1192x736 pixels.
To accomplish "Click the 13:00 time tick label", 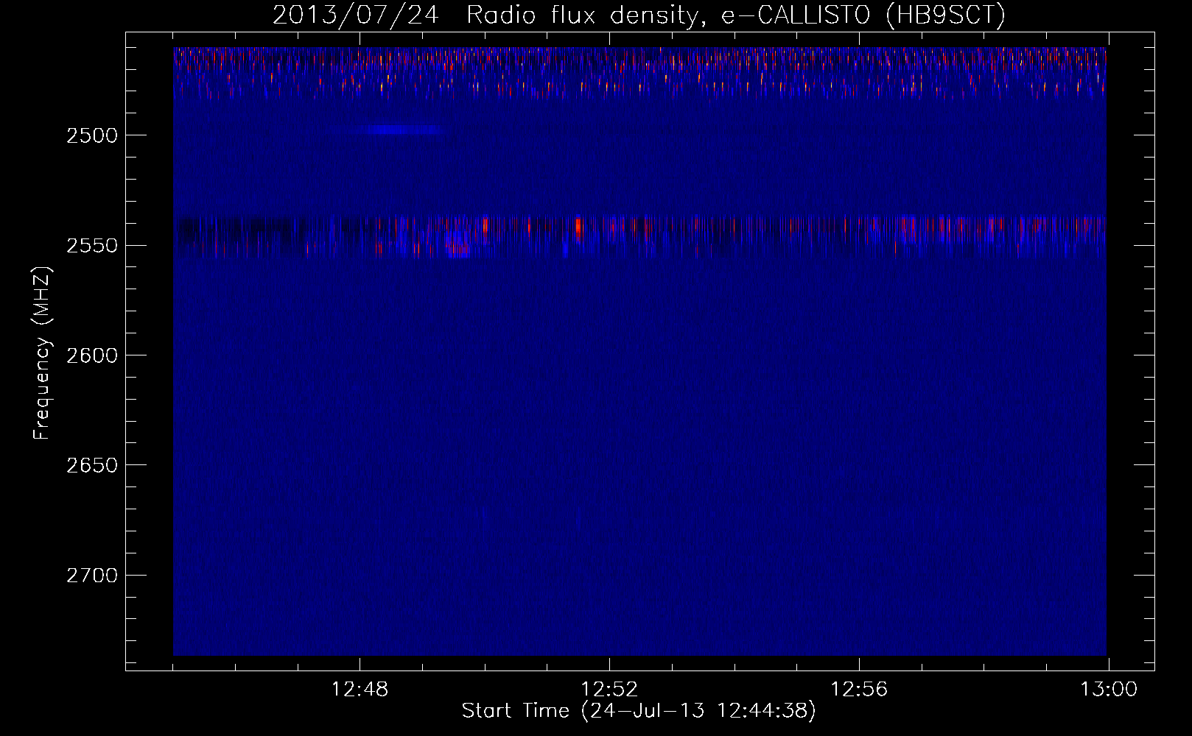I will [x=1109, y=690].
